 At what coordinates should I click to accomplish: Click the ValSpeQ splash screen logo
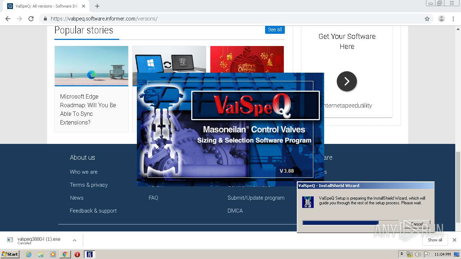[255, 105]
